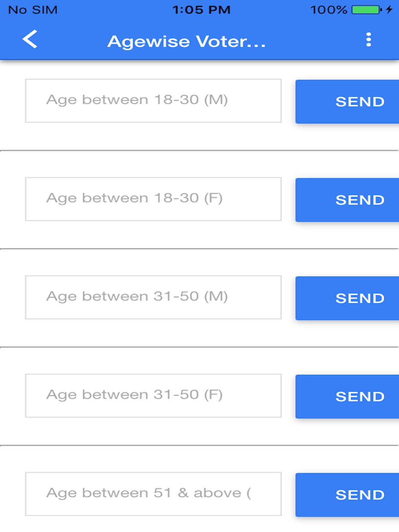The image size is (399, 532).
Task: Tap the battery icon in status bar
Action: click(x=366, y=10)
